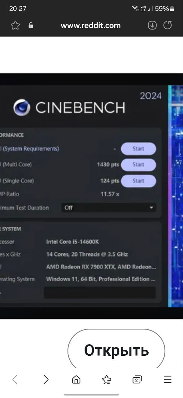Click Start for the Single Core test
The width and height of the screenshot is (183, 398).
coord(138,181)
